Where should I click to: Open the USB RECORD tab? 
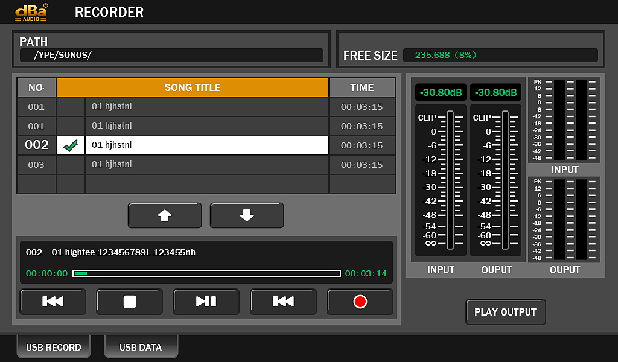click(54, 347)
